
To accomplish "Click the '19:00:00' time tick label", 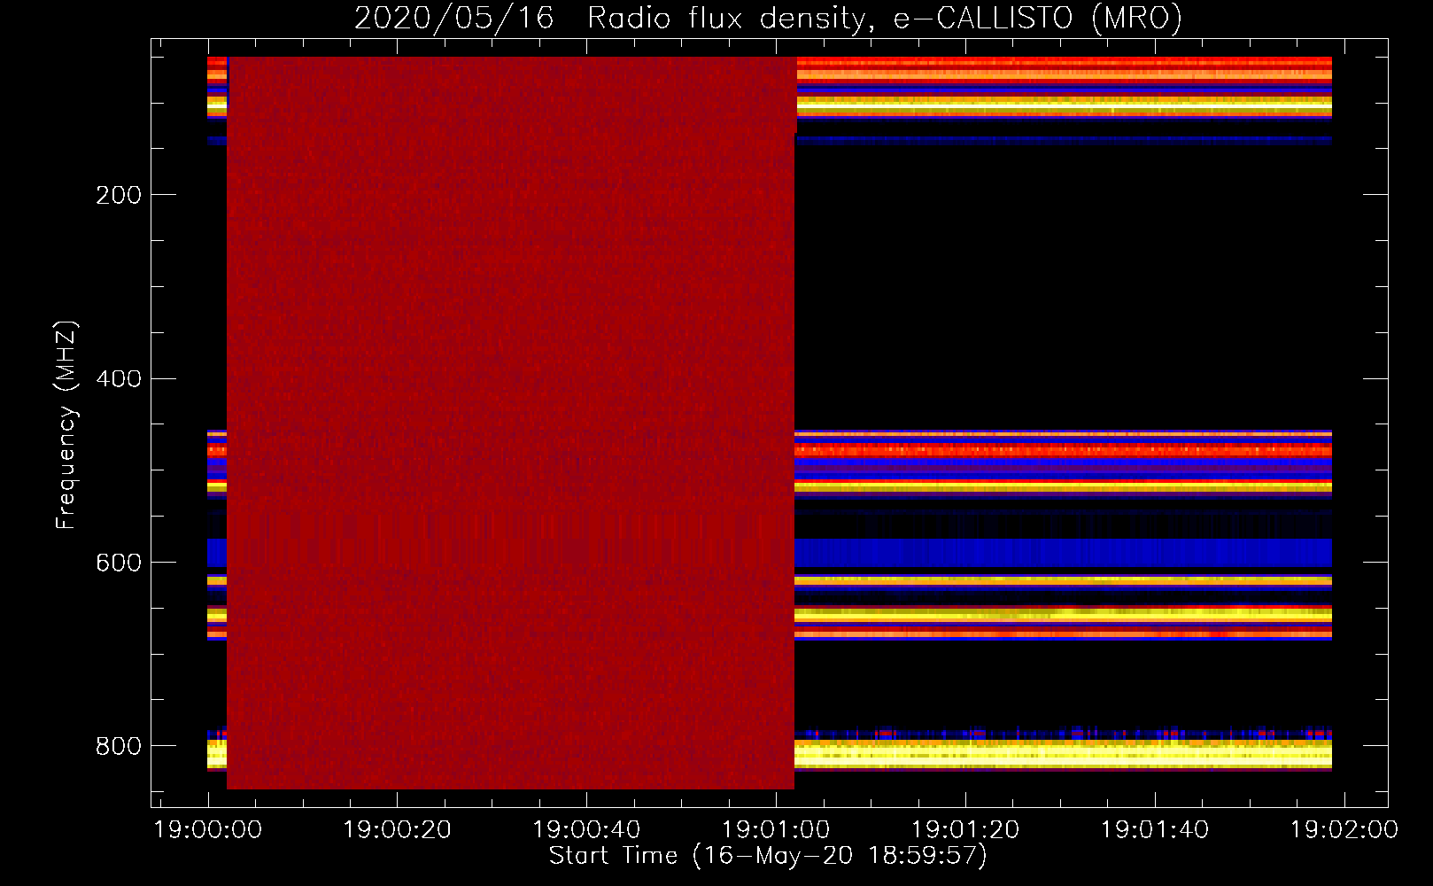I will 208,830.
